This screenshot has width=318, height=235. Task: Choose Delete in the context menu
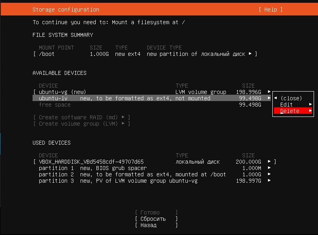[x=290, y=111]
